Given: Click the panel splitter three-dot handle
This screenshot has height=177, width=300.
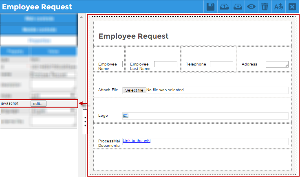Looking at the screenshot, I should coord(85,122).
